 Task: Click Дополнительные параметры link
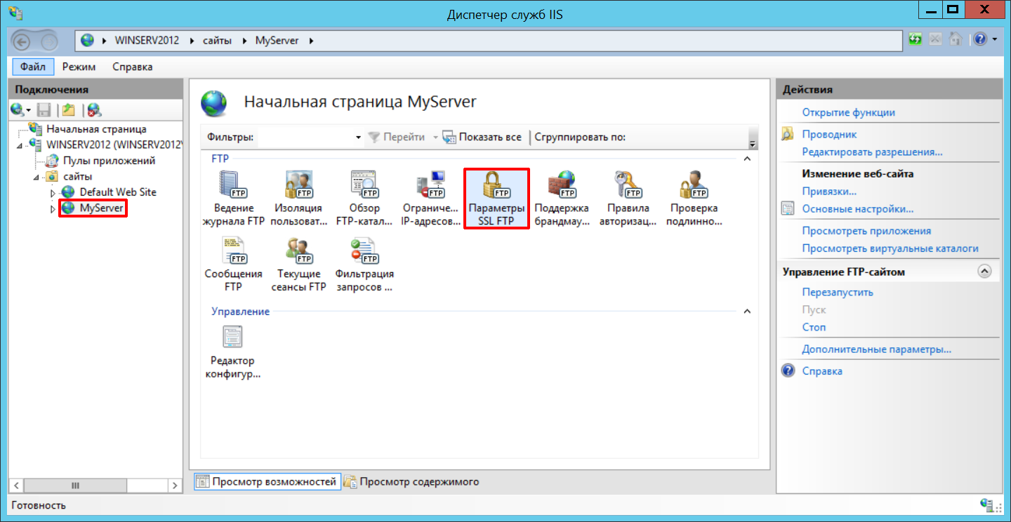pyautogui.click(x=877, y=349)
